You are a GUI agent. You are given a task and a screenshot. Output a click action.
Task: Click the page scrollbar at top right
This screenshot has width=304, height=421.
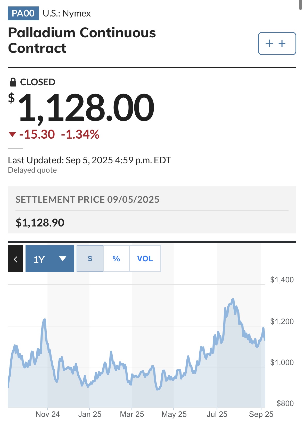(x=300, y=5)
